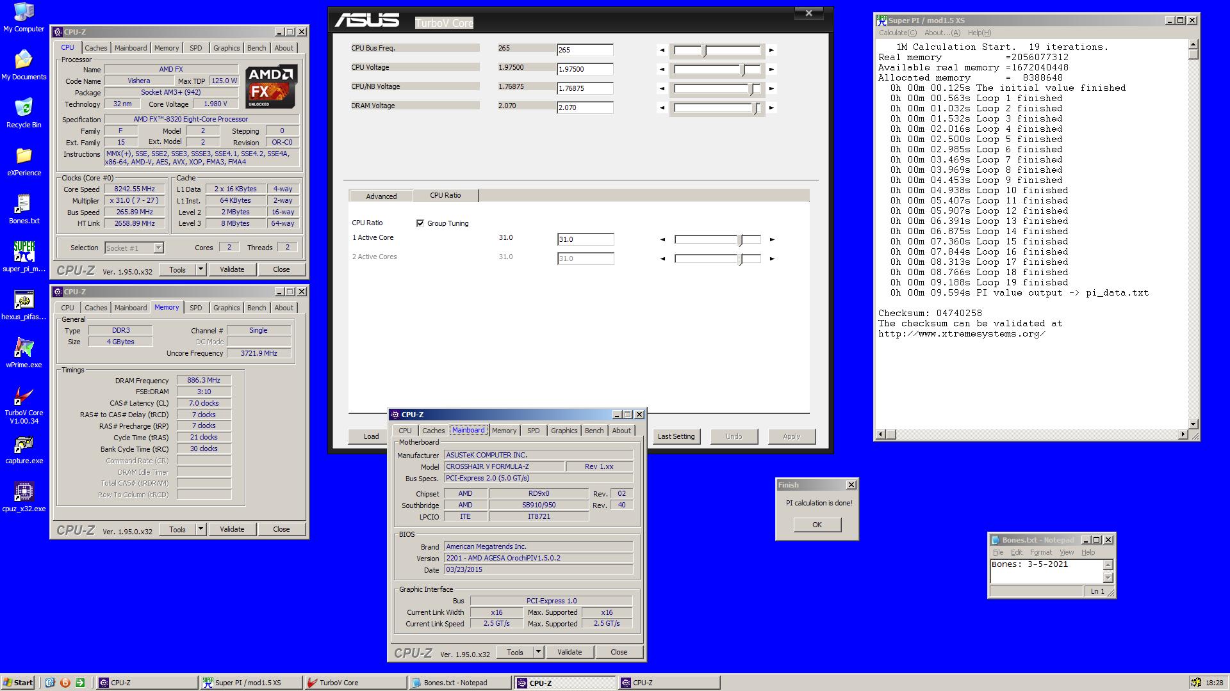Click the 1 Active Core ratio input field
Screen dimensions: 1230x691
[x=586, y=239]
